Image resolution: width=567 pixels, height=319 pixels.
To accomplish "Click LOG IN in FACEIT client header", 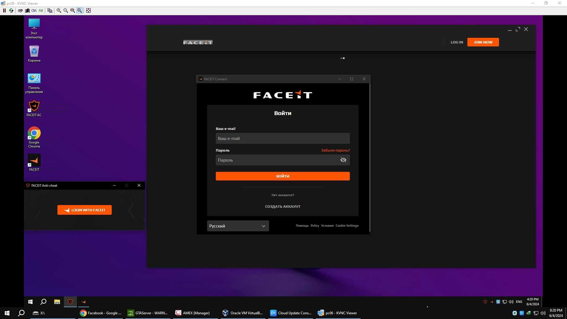I will coord(457,42).
